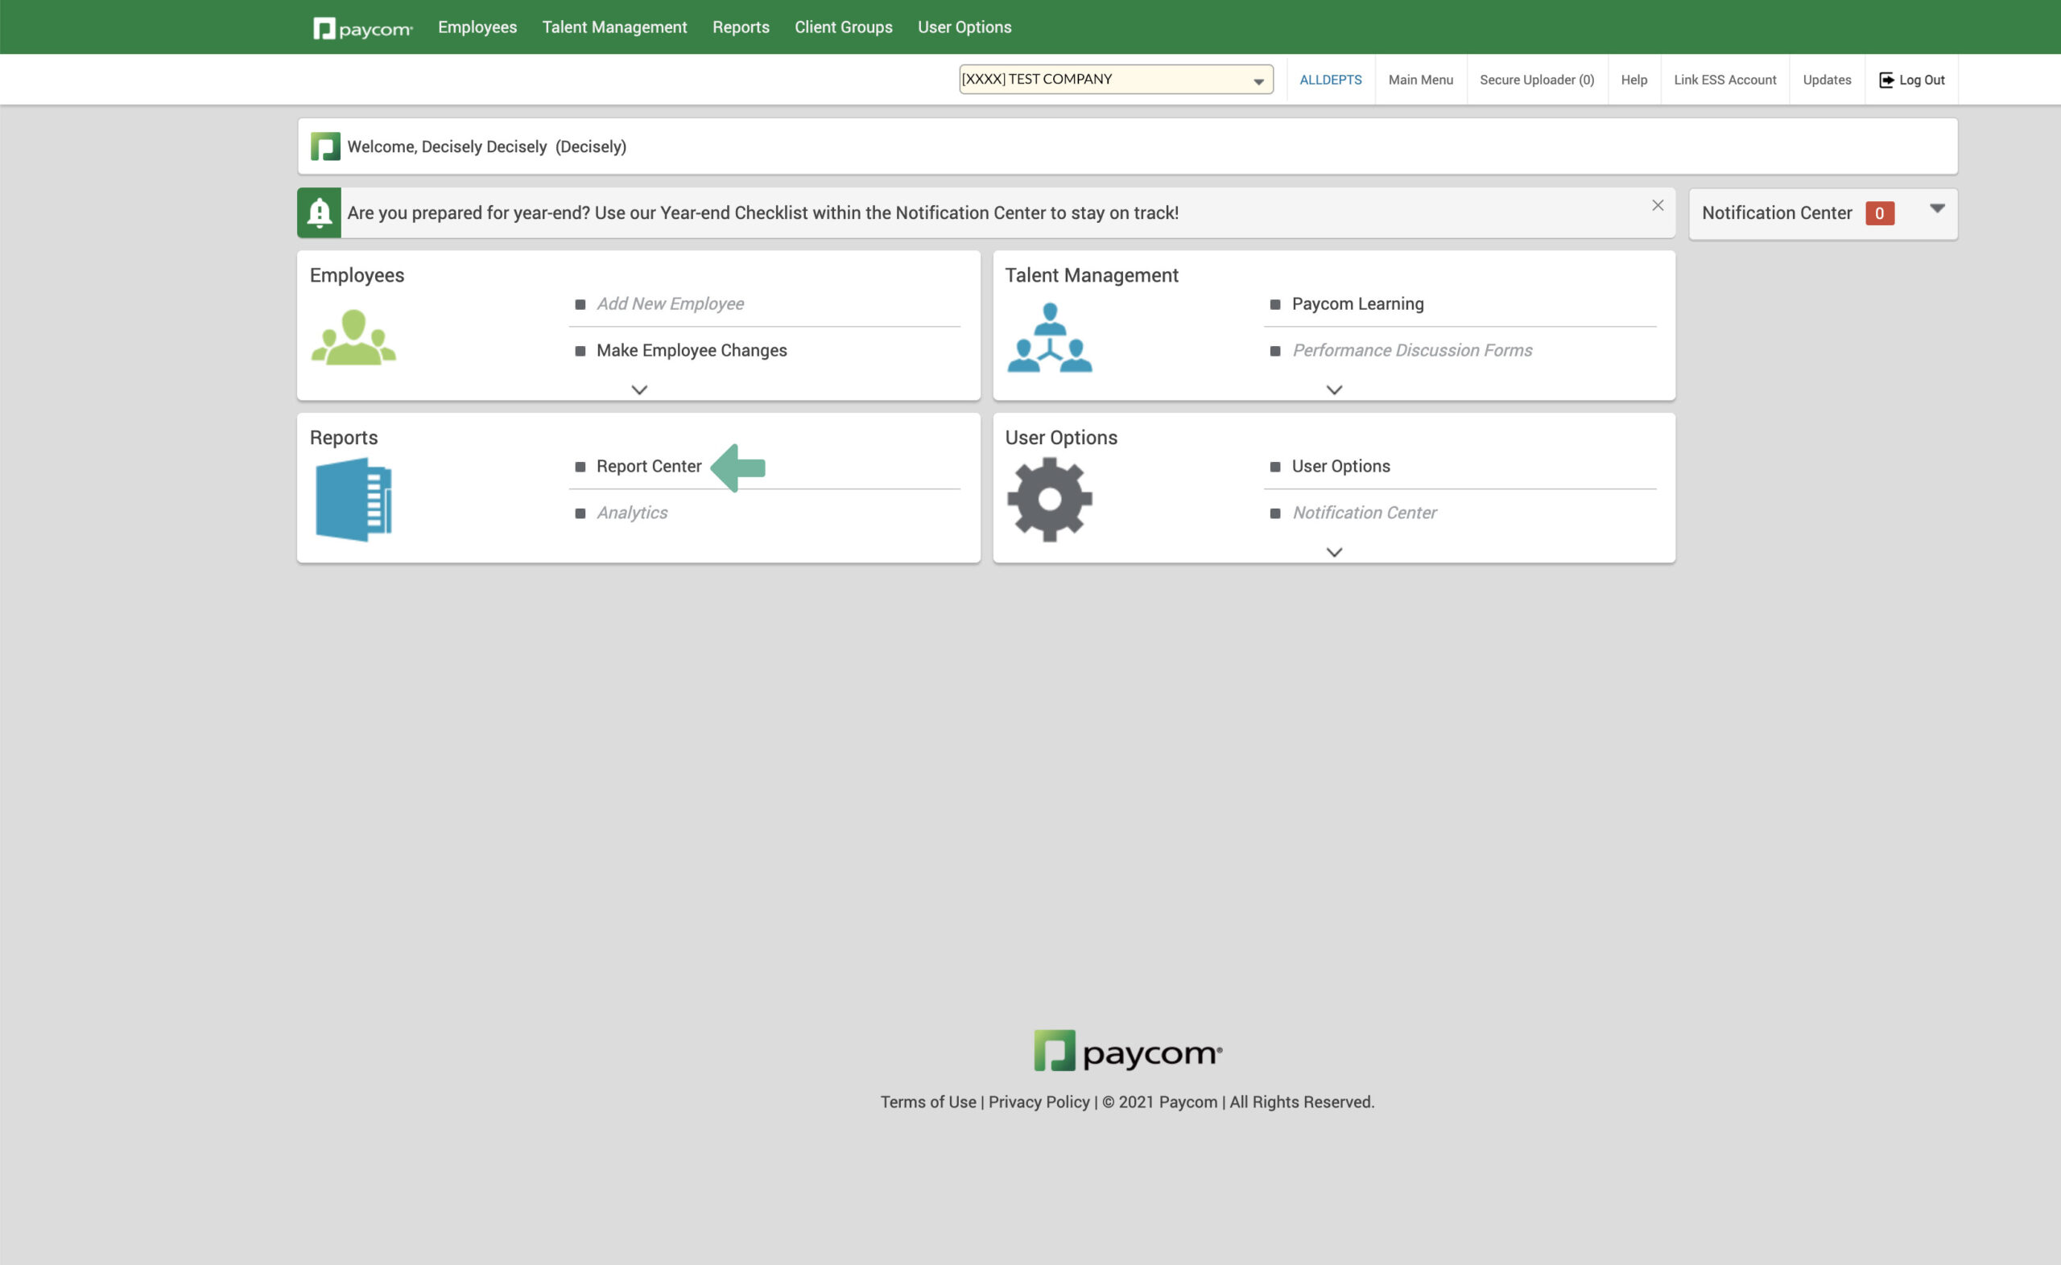Open the Client Groups top menu

(x=844, y=27)
